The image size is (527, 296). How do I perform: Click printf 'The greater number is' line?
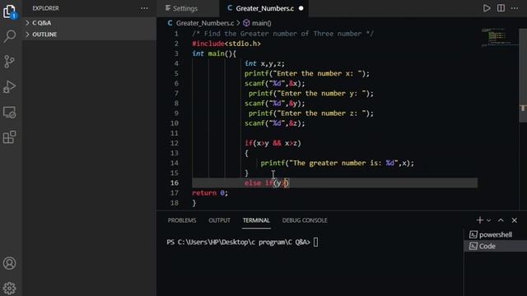(x=338, y=163)
